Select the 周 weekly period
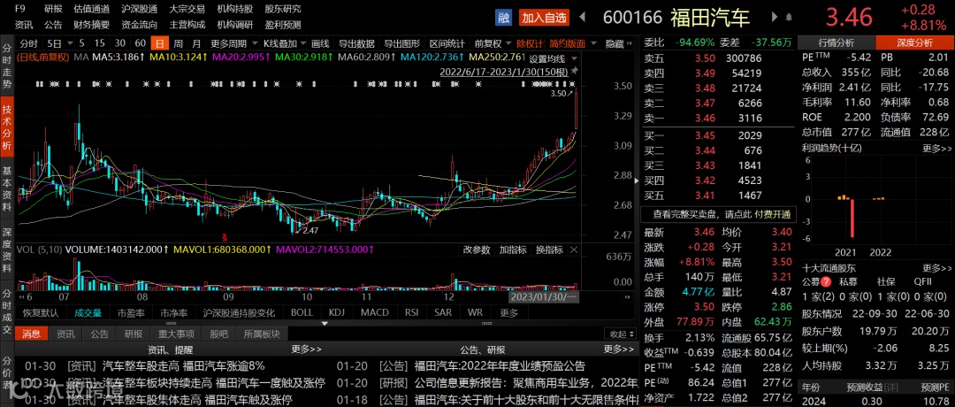This screenshot has height=407, width=955. 178,44
